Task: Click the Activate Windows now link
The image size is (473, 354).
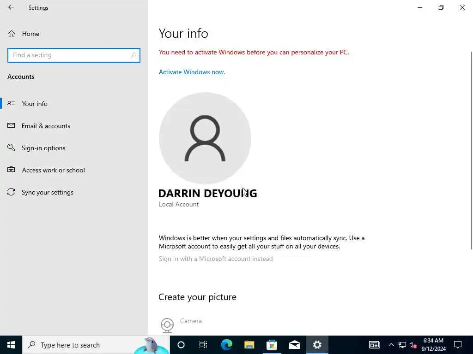Action: (x=192, y=72)
